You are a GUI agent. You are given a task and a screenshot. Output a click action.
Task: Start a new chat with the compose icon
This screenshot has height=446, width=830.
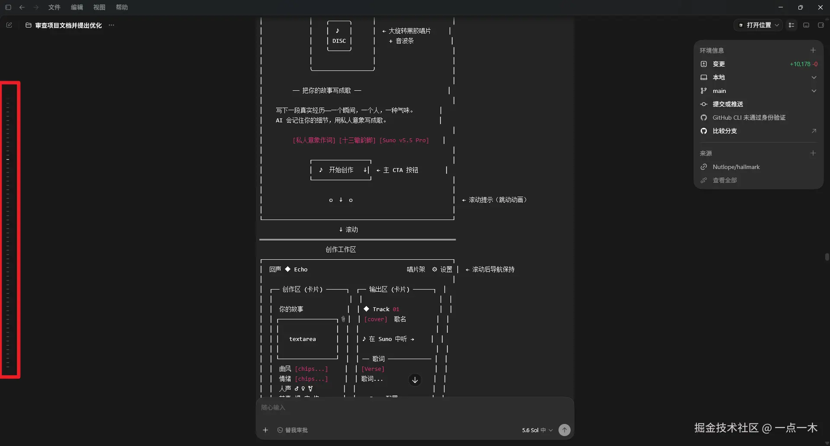click(x=9, y=25)
